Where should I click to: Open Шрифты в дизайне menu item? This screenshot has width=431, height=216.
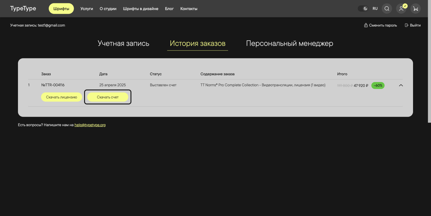click(141, 9)
